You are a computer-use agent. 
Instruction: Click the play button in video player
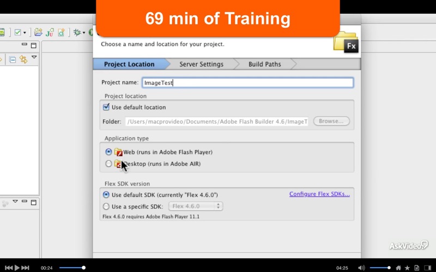(17, 268)
